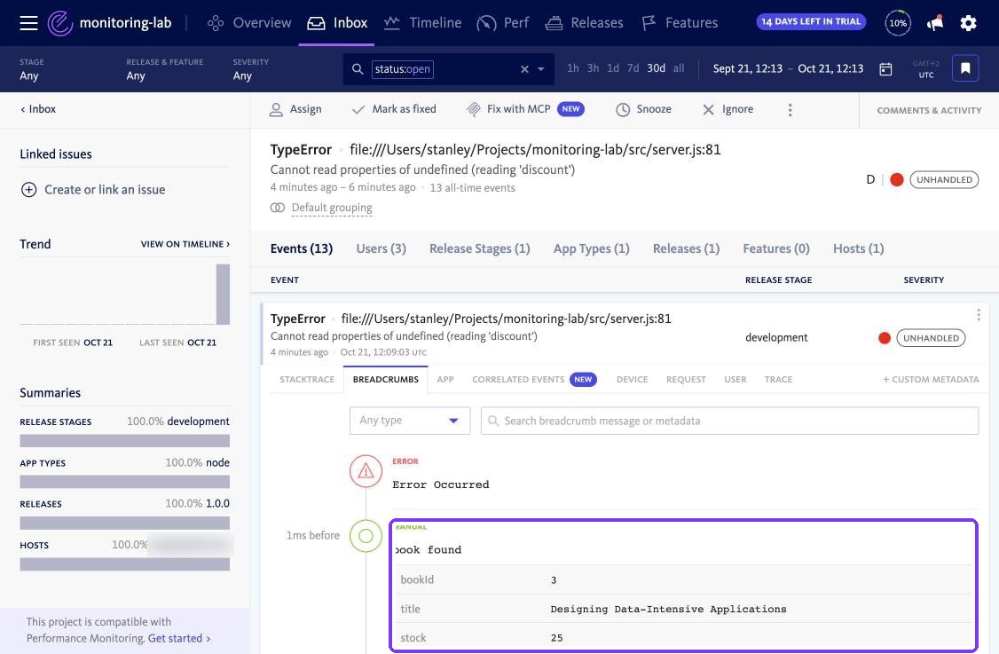Click the 14 days left in trial badge
This screenshot has height=654, width=999.
[x=811, y=21]
